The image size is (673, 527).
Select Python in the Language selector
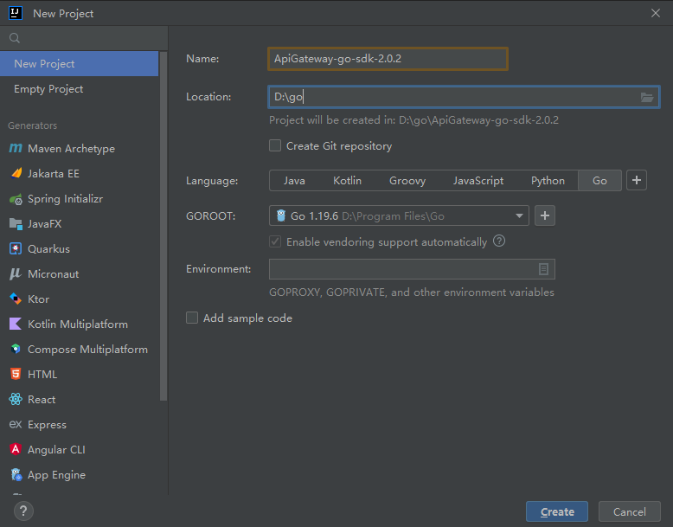[x=548, y=181]
